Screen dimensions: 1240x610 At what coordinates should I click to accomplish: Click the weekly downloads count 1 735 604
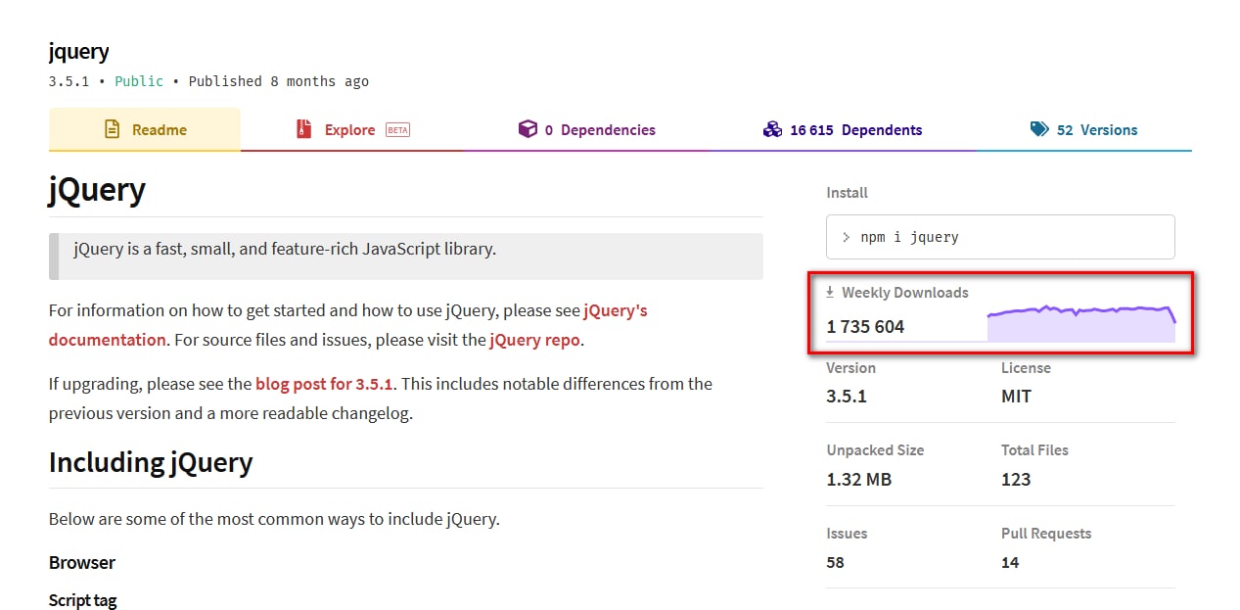point(865,327)
